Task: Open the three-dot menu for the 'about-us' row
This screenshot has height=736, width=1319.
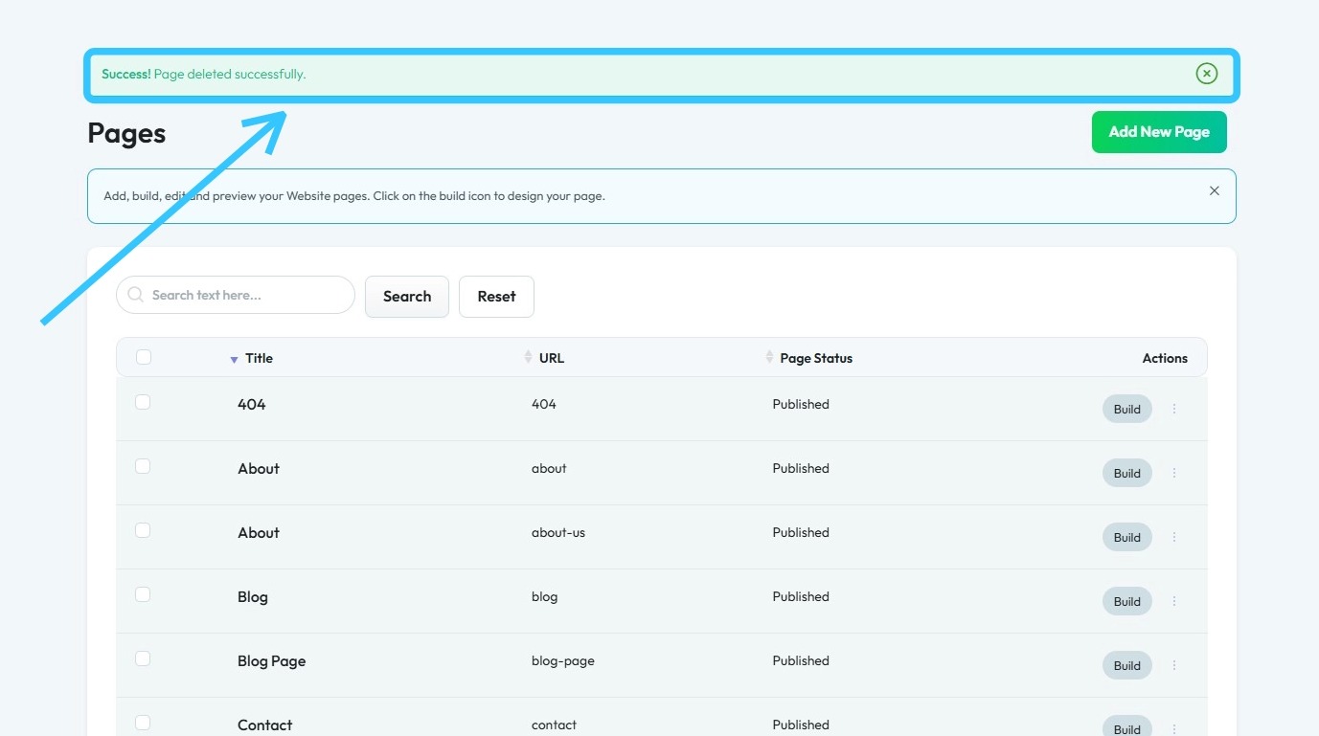Action: pos(1174,537)
